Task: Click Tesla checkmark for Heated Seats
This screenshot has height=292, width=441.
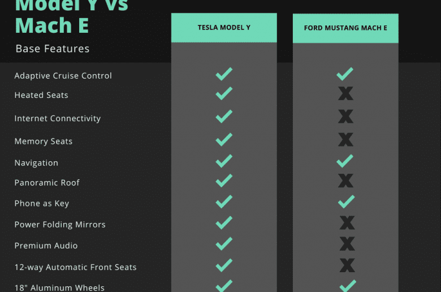Action: coord(224,93)
